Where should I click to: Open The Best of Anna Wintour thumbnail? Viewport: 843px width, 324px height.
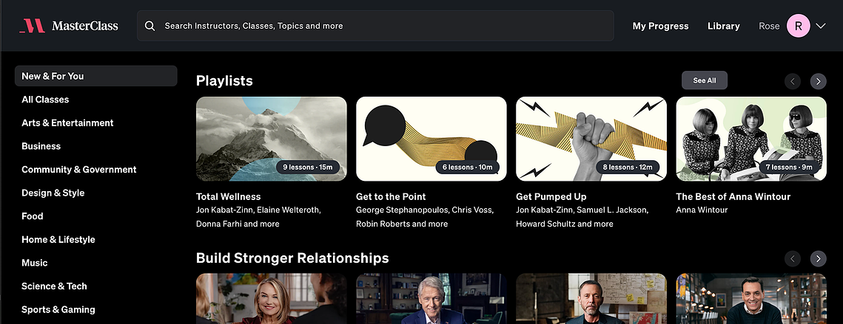[751, 139]
